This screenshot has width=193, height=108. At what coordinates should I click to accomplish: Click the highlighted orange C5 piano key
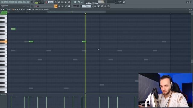point(4,42)
